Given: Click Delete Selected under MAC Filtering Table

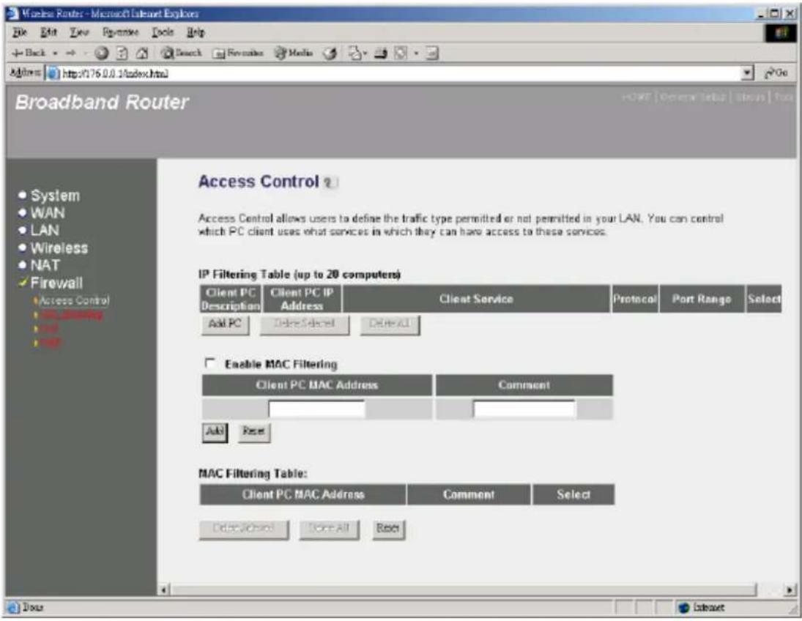Looking at the screenshot, I should pyautogui.click(x=243, y=529).
